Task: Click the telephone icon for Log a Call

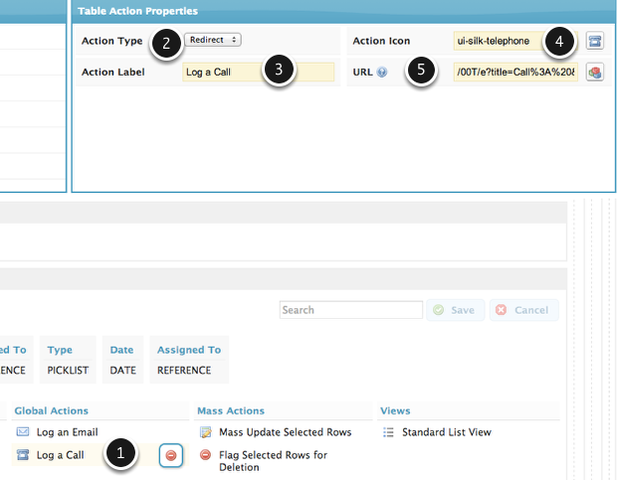Action: 23,455
